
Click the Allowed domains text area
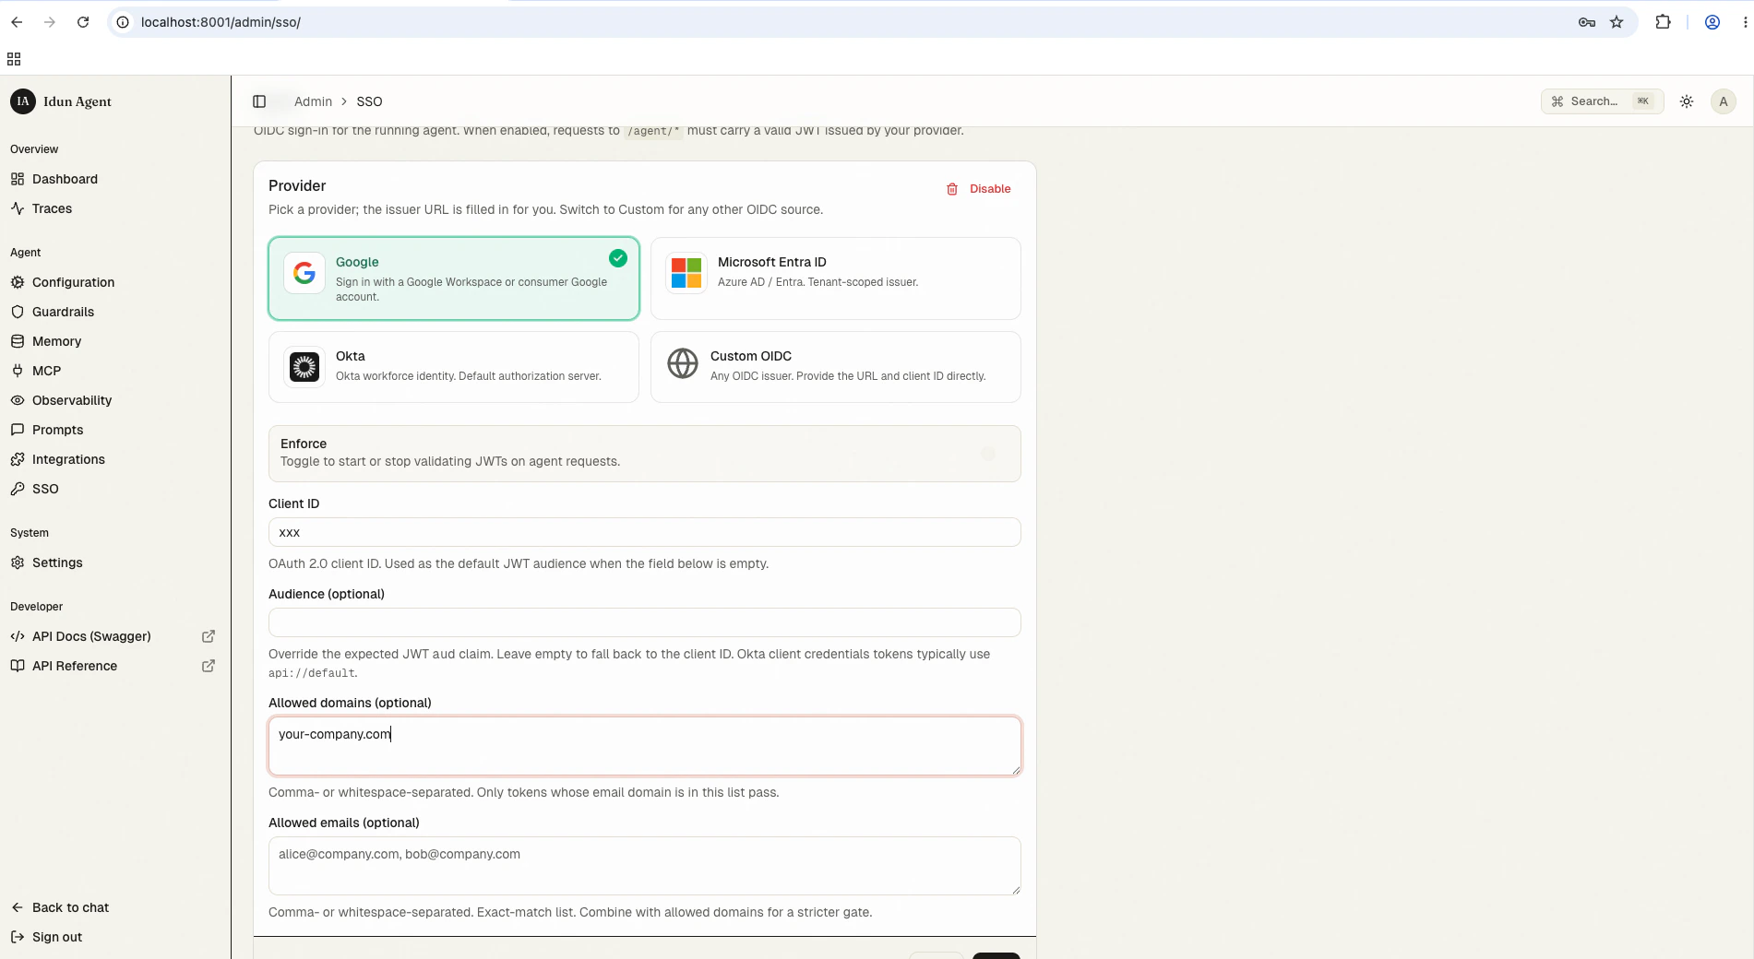tap(645, 746)
